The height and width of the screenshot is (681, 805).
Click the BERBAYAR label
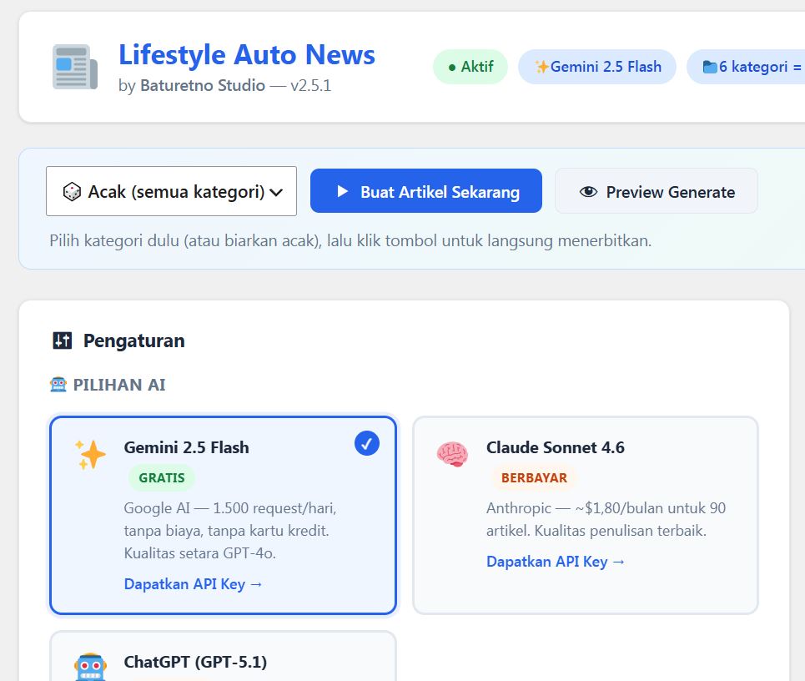tap(534, 477)
